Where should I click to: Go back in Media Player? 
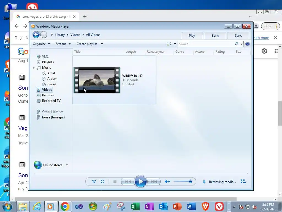point(36,35)
